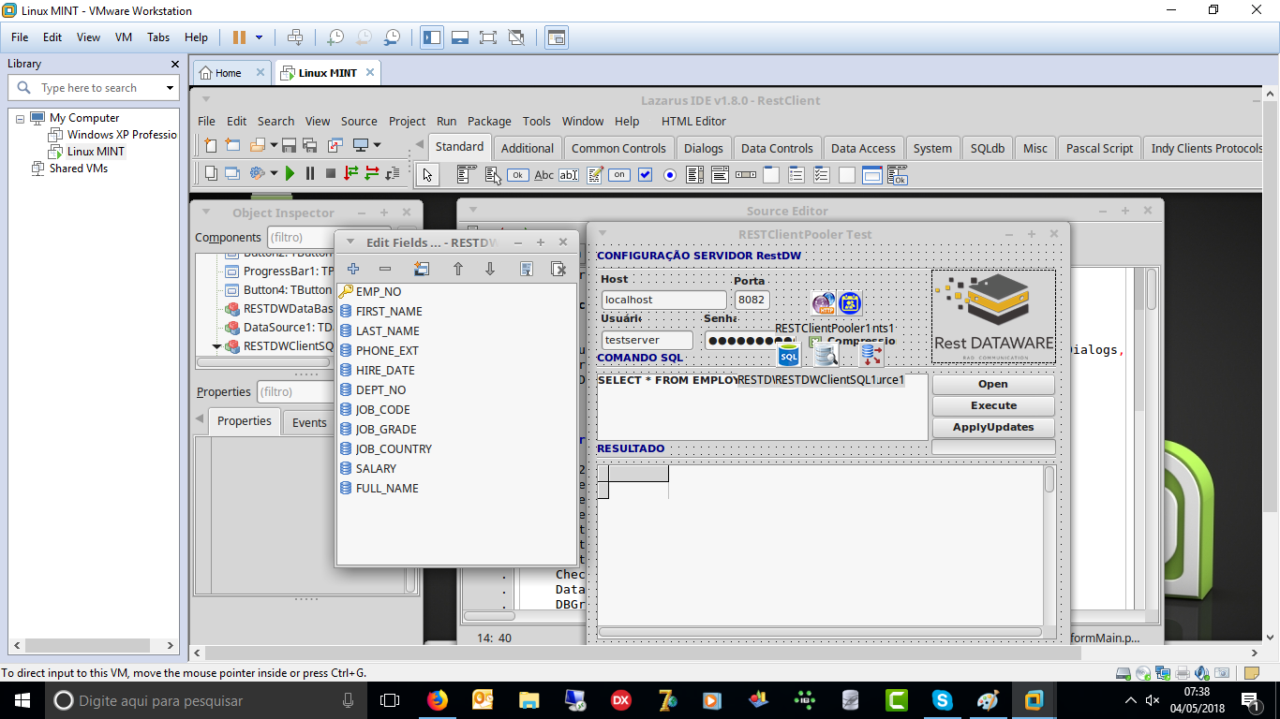Open the Project menu in Lazarus
Screen dimensions: 1280x719
point(407,121)
